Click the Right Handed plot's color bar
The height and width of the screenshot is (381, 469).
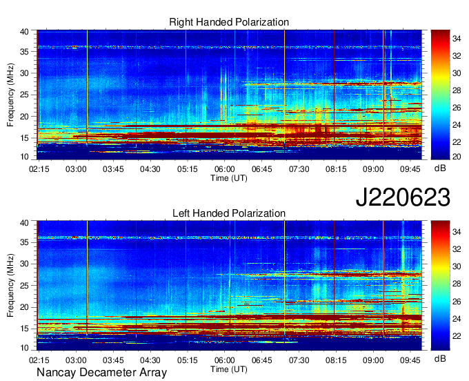click(440, 95)
